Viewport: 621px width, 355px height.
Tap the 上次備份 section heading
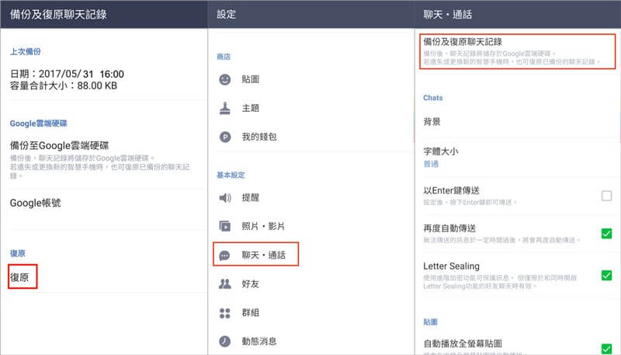(x=26, y=51)
